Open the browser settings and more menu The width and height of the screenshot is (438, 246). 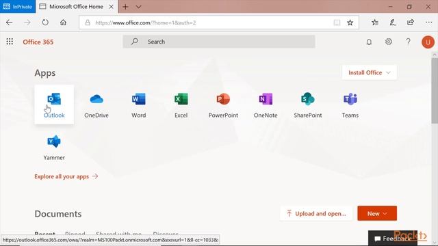429,23
